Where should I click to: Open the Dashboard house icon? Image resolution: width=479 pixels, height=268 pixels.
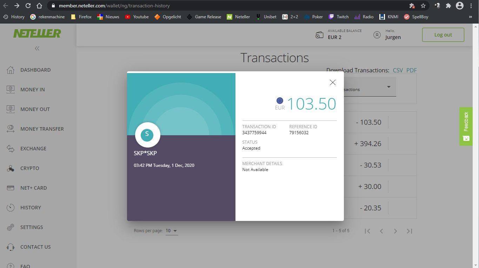[x=11, y=70]
